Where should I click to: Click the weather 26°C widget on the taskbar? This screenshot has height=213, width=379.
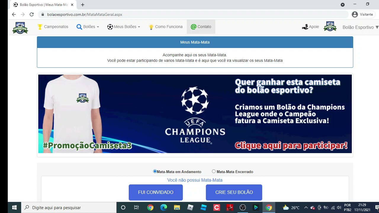[x=291, y=208]
